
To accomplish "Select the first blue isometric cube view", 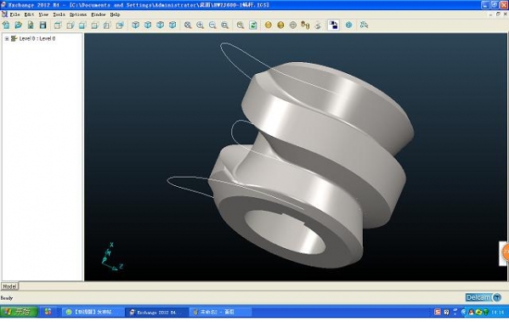I will tap(135, 25).
